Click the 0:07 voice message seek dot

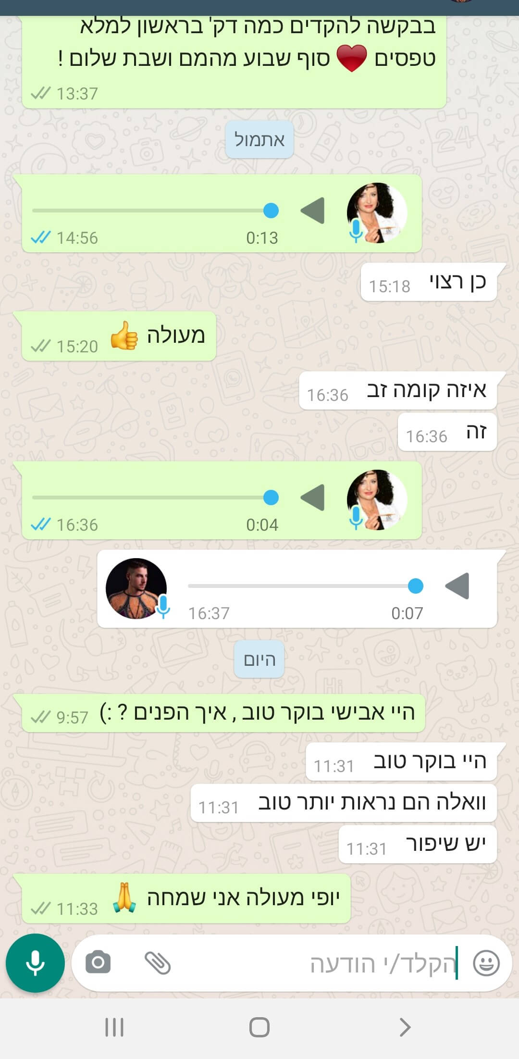[415, 586]
